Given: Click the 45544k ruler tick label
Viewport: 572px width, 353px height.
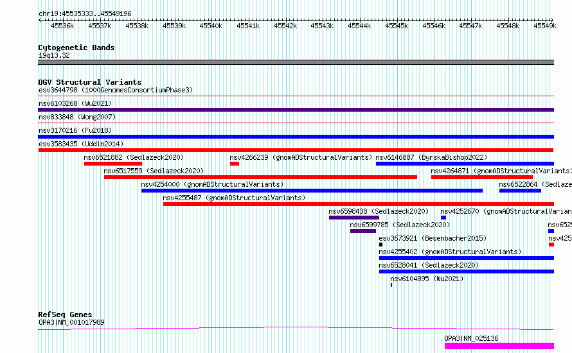Looking at the screenshot, I should [x=359, y=26].
